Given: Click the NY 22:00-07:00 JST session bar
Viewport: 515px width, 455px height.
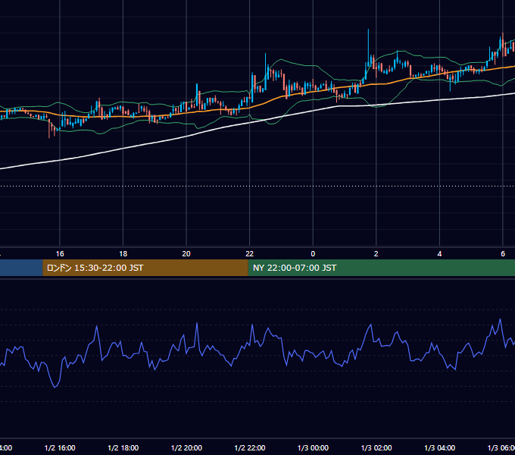Looking at the screenshot, I should coord(381,268).
